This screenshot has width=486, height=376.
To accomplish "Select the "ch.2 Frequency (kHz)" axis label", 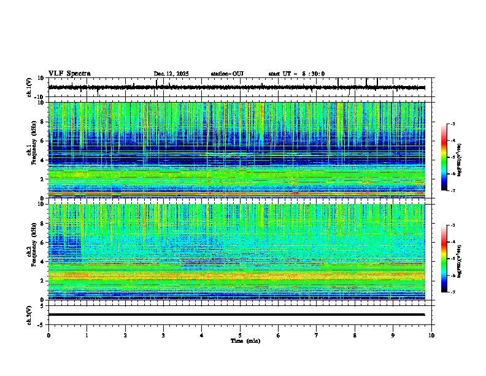I will tap(32, 245).
